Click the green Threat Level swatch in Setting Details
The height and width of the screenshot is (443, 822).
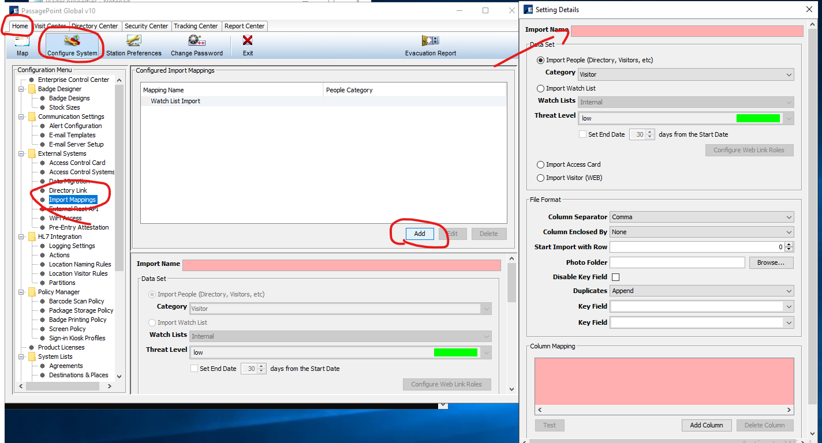pyautogui.click(x=758, y=118)
